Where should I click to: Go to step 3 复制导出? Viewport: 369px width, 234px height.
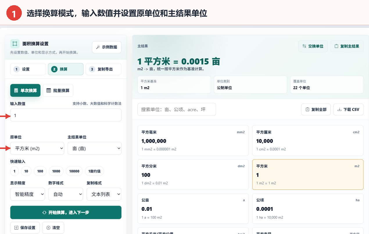point(103,69)
